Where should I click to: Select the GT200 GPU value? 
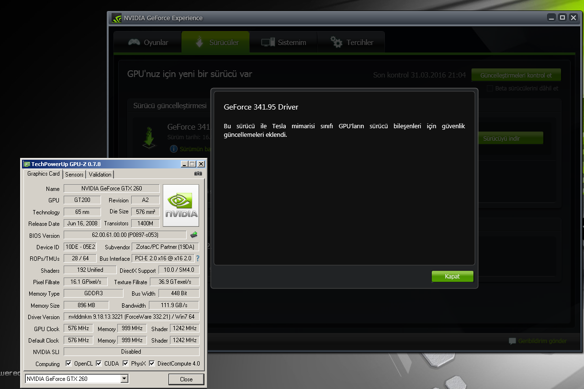[82, 200]
